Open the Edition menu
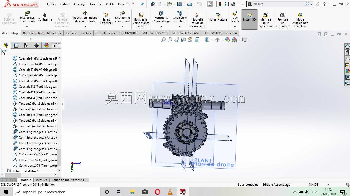Viewport: 350px width, 196px height. (x=65, y=4)
